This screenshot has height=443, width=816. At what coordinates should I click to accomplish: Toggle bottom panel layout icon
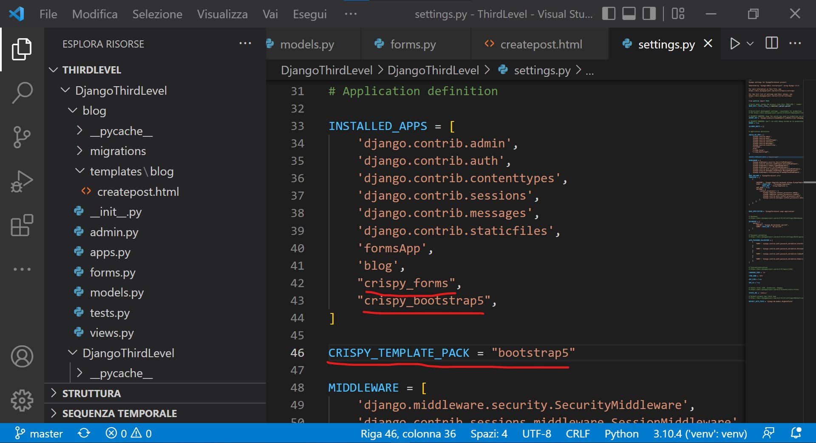pos(629,14)
